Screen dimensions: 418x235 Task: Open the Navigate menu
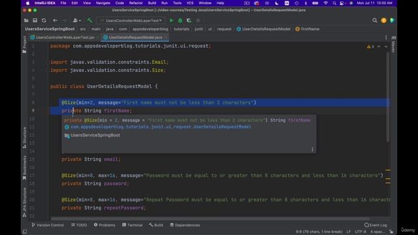(103, 3)
